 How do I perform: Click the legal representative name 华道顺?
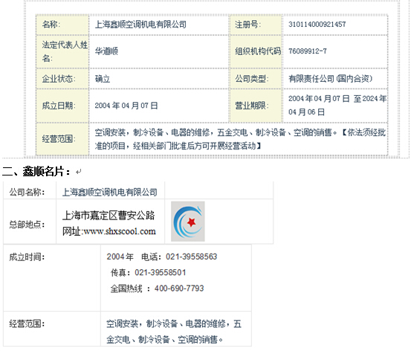(x=106, y=51)
